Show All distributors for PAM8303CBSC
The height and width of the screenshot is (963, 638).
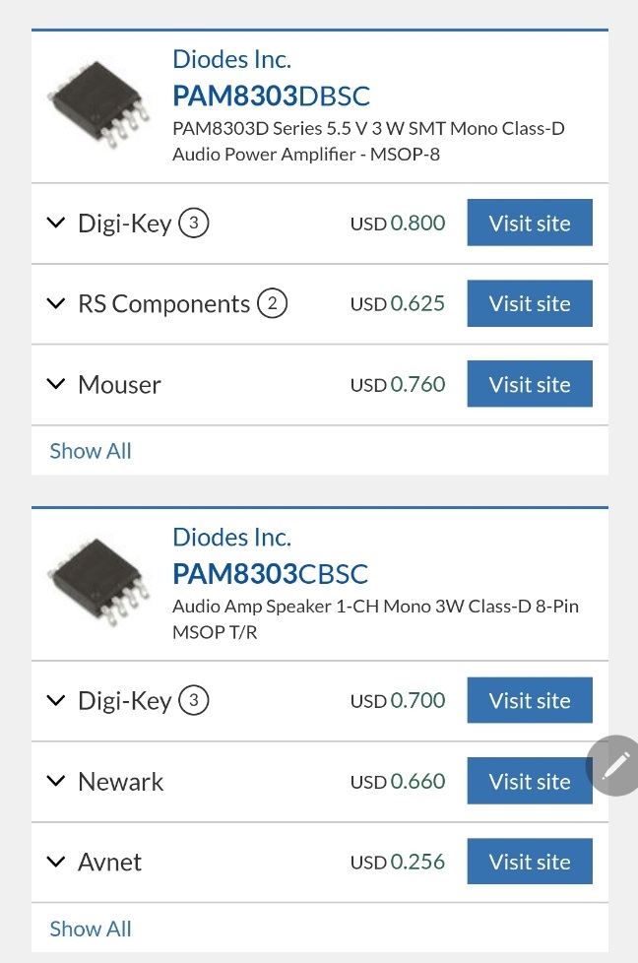click(x=91, y=929)
